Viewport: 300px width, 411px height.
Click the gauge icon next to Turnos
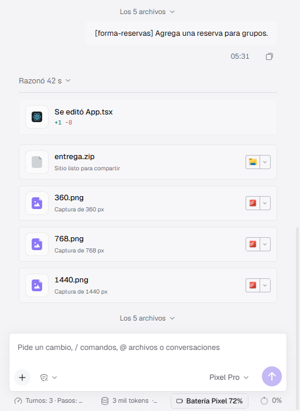[x=18, y=401]
